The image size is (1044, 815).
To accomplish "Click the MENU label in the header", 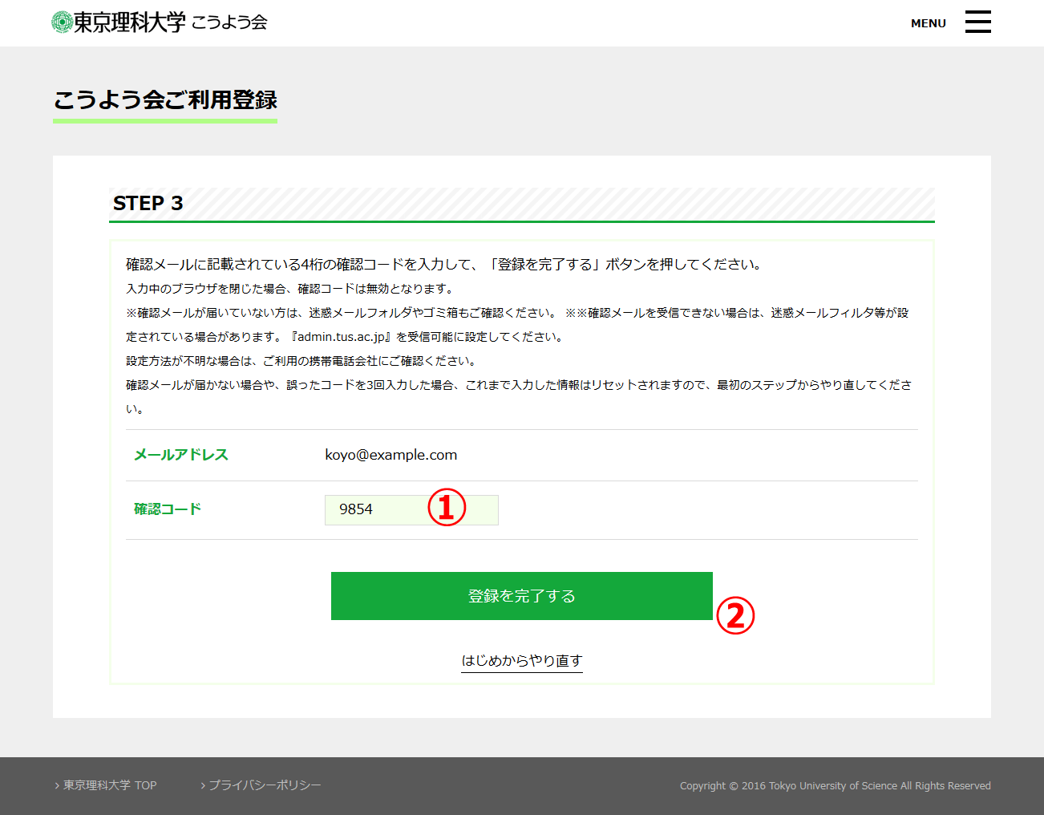I will 929,23.
